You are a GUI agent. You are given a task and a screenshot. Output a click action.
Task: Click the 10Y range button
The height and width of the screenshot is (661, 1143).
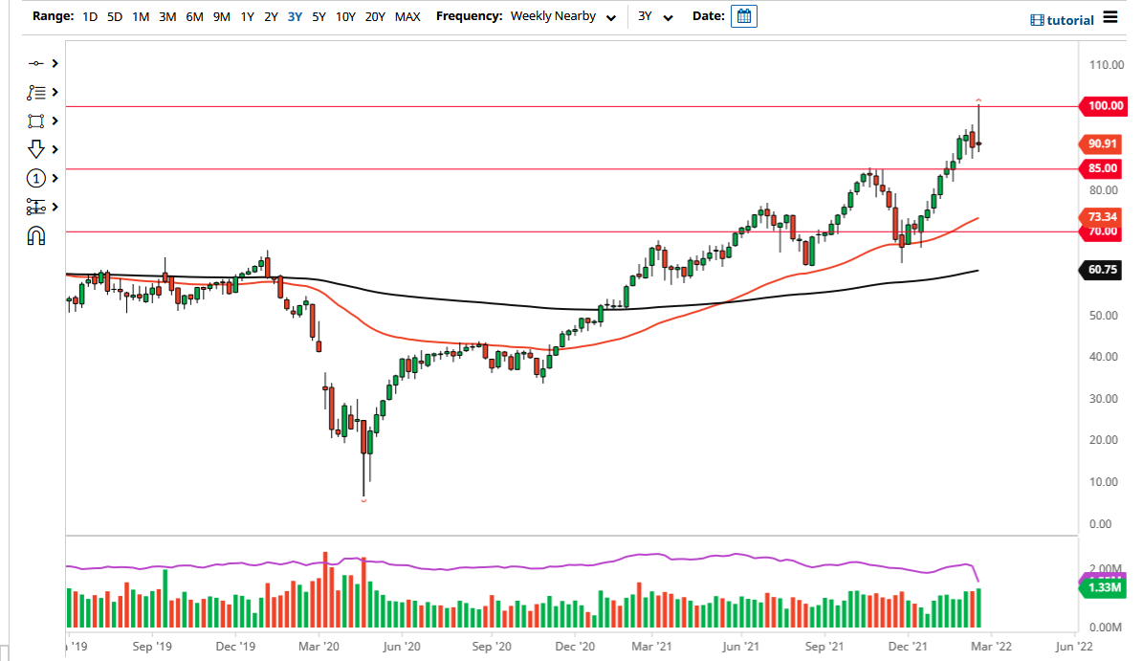[x=345, y=16]
